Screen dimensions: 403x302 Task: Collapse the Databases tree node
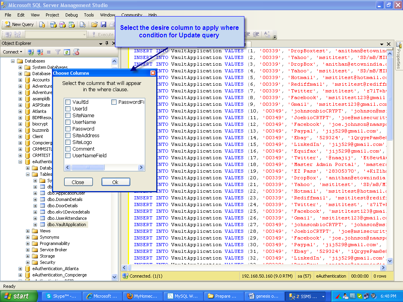pos(13,61)
